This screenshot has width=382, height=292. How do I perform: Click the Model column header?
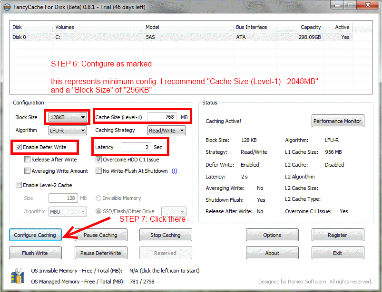pyautogui.click(x=188, y=27)
